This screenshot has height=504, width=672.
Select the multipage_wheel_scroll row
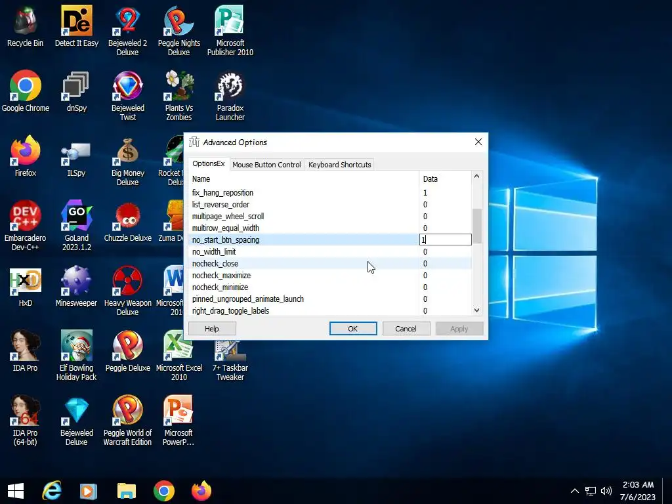(330, 217)
